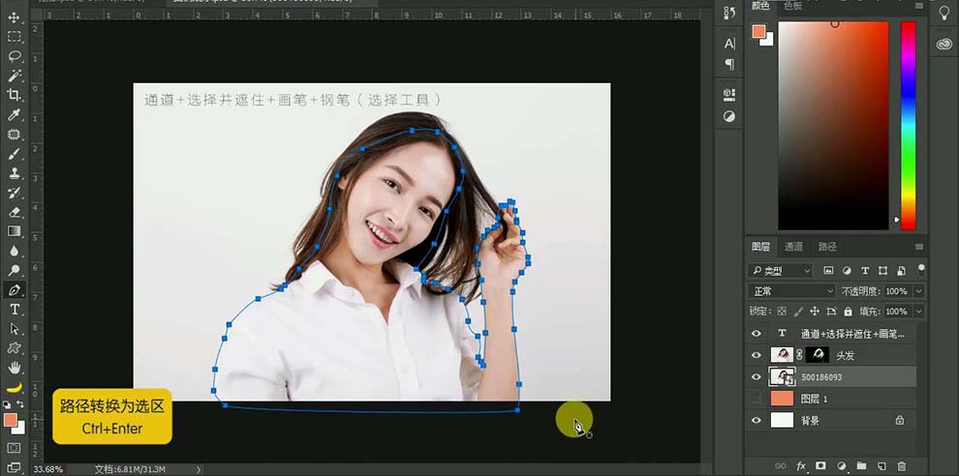Viewport: 959px width, 476px height.
Task: Select the Eyedropper tool
Action: click(15, 114)
